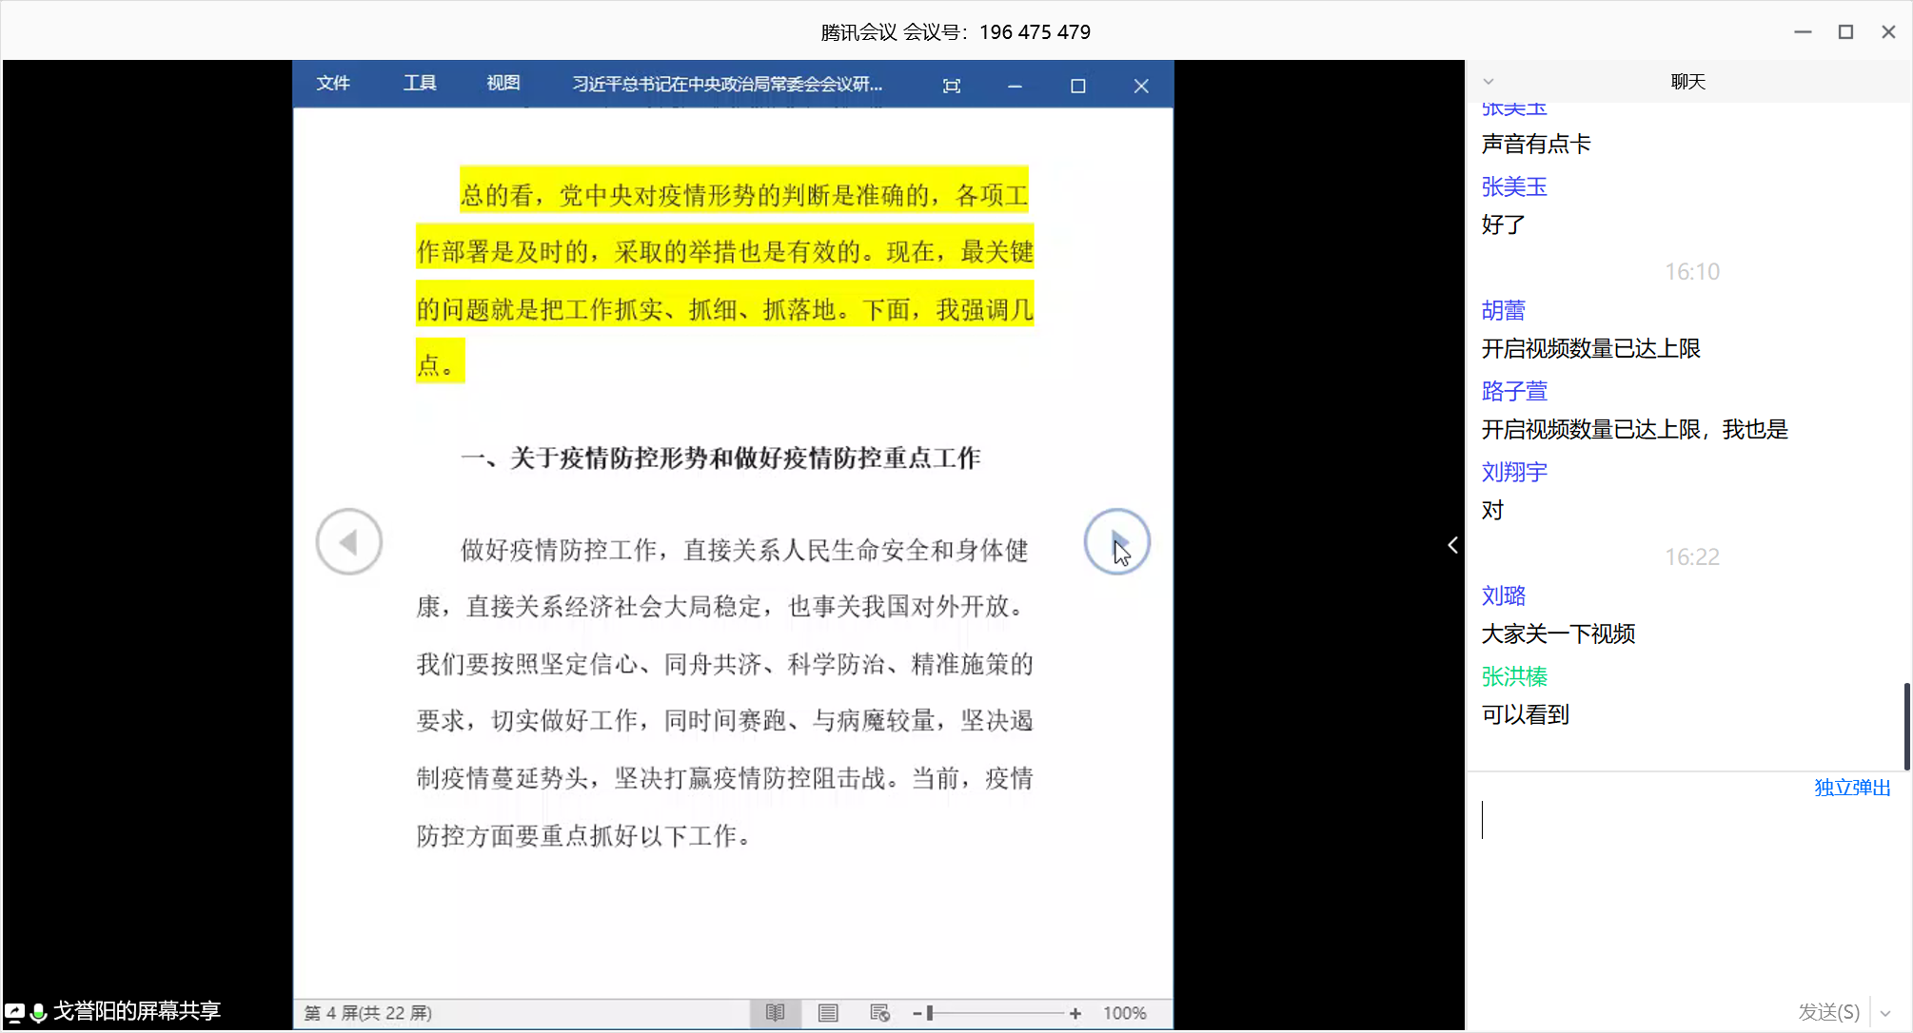Go to the next page with right arrow
This screenshot has width=1913, height=1033.
[1116, 542]
